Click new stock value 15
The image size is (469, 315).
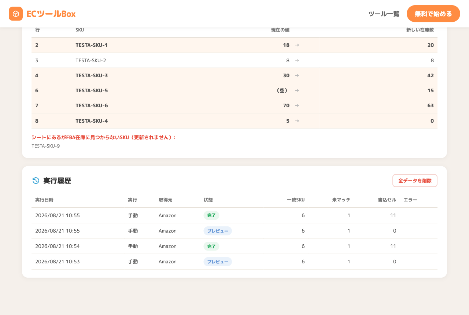pyautogui.click(x=431, y=90)
